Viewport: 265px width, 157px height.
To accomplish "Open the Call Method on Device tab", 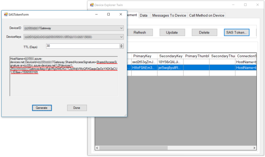I will click(x=206, y=15).
